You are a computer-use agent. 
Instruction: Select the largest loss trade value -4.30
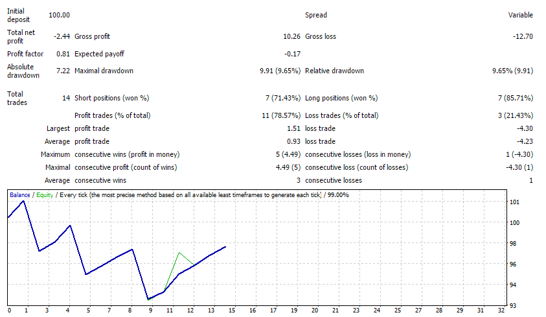point(525,128)
